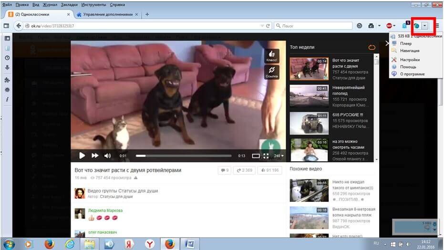
Task: Expand the download extension dropdown arrow
Action: 425,25
